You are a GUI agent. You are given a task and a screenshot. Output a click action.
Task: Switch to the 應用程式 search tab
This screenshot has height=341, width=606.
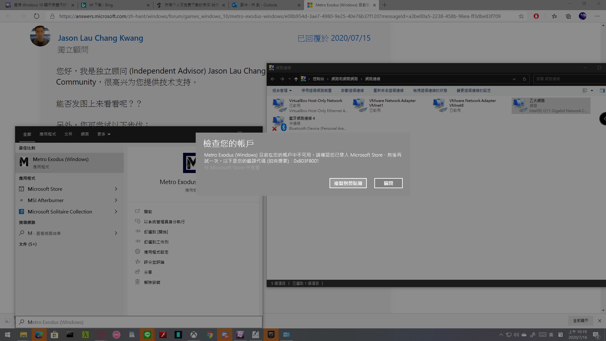48,134
